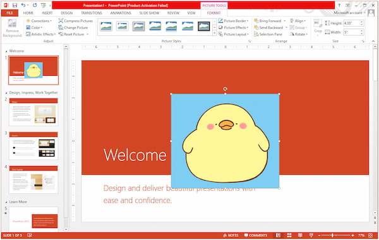Click the spell check icon in status bar
This screenshot has height=240, width=379.
click(x=30, y=236)
